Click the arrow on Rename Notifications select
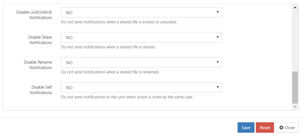This screenshot has width=302, height=137. [218, 62]
